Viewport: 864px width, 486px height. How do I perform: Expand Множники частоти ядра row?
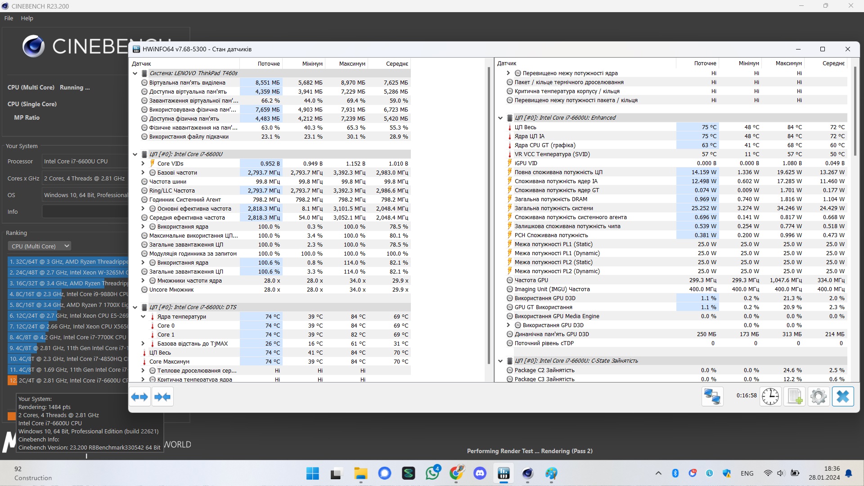[x=143, y=281]
